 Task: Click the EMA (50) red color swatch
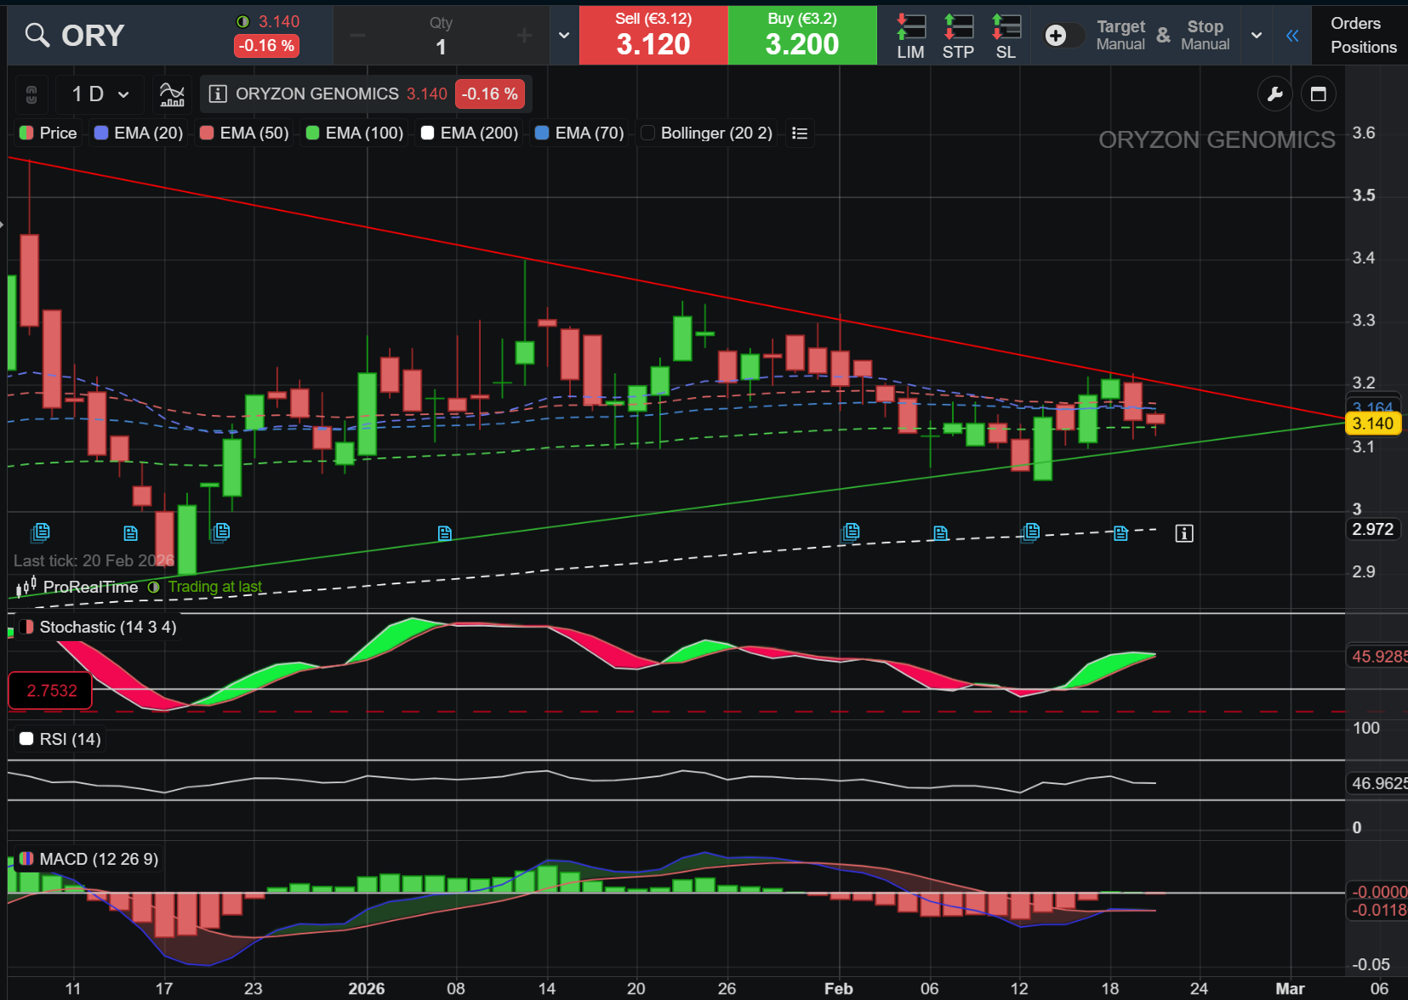pos(207,134)
